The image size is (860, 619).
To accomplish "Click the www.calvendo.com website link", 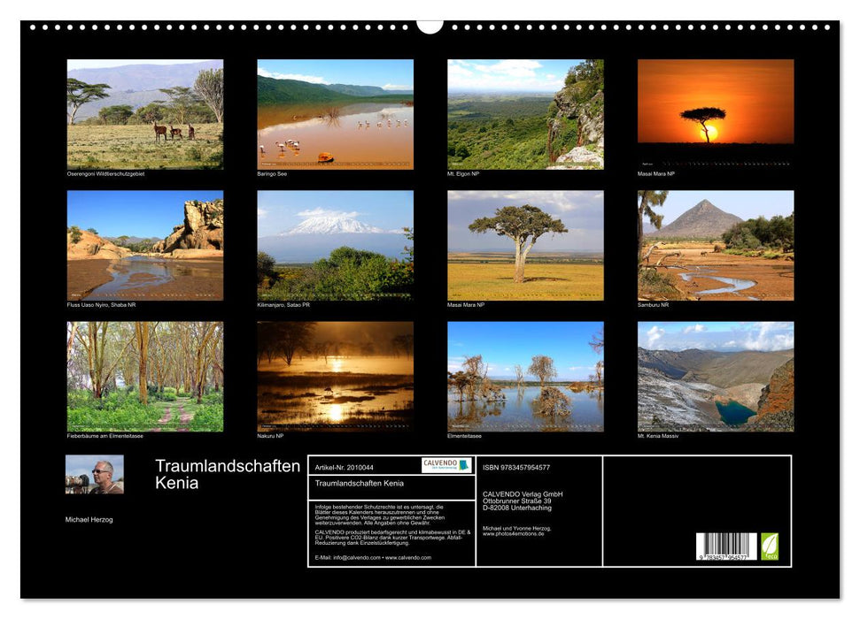I will pos(408,558).
